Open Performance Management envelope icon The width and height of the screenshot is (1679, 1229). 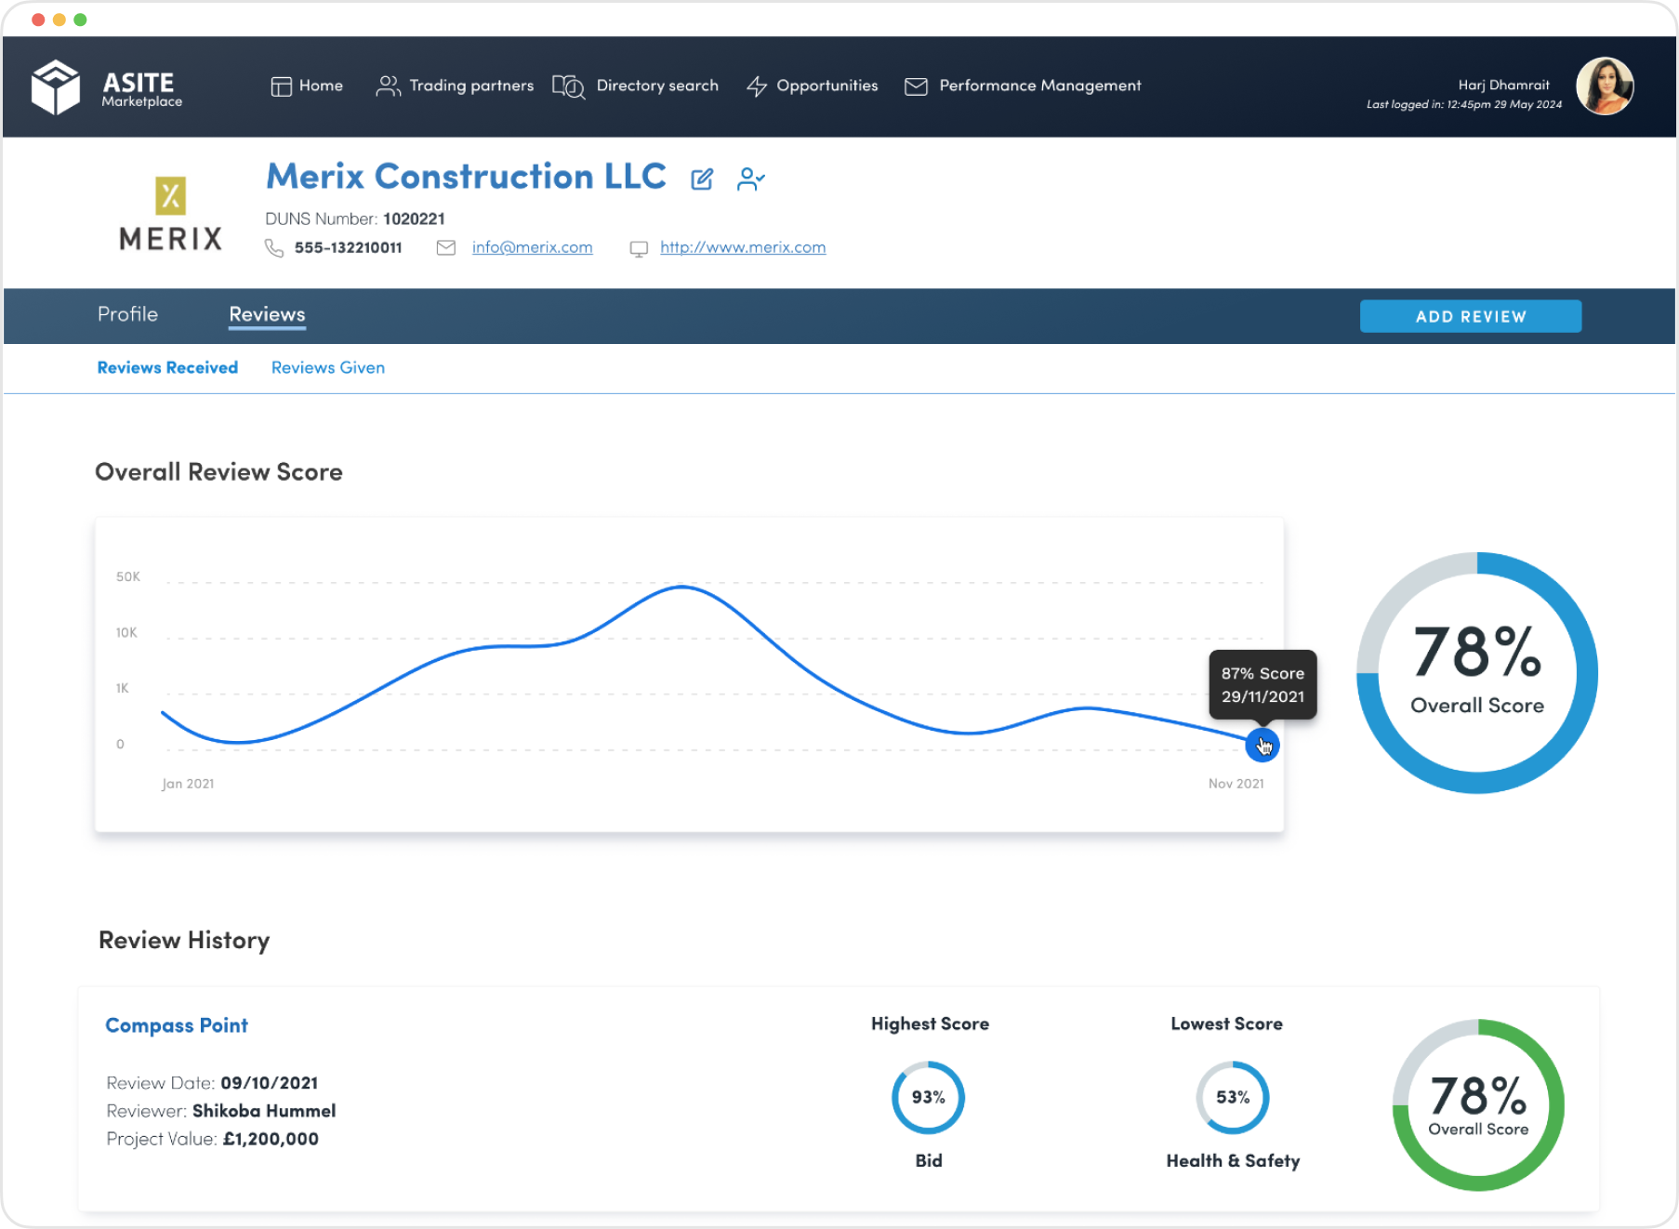(915, 85)
